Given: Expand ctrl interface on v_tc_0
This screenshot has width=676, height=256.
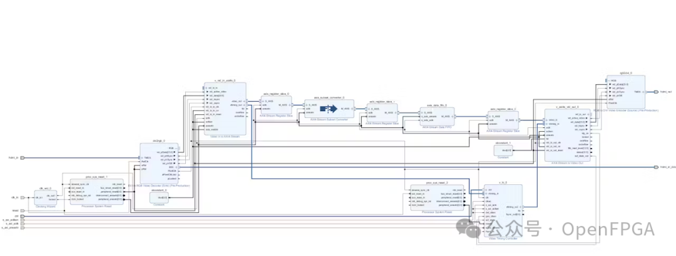Looking at the screenshot, I should click(x=486, y=190).
